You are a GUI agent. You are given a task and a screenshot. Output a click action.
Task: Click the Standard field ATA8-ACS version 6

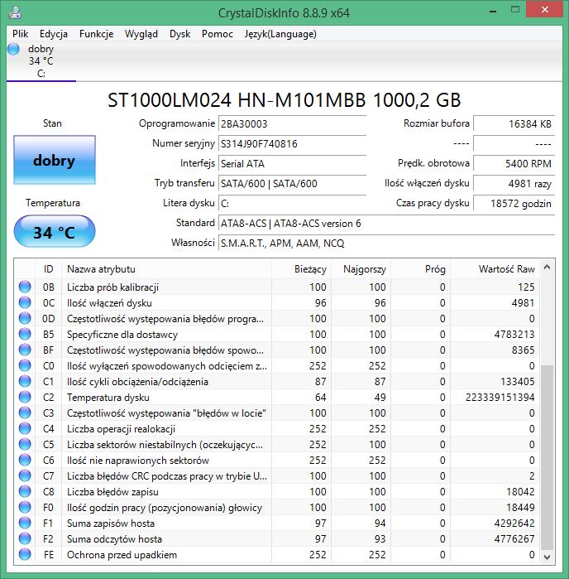point(386,224)
